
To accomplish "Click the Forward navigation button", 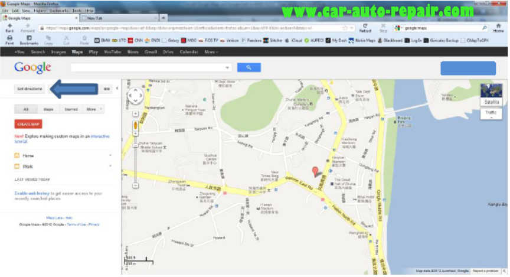I will (27, 28).
